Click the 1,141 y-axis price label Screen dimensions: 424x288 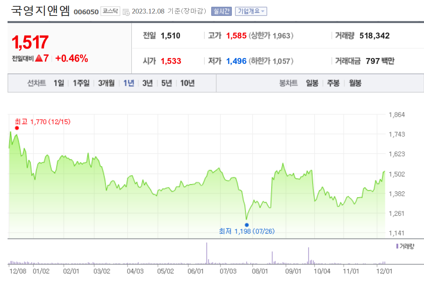tap(397, 233)
